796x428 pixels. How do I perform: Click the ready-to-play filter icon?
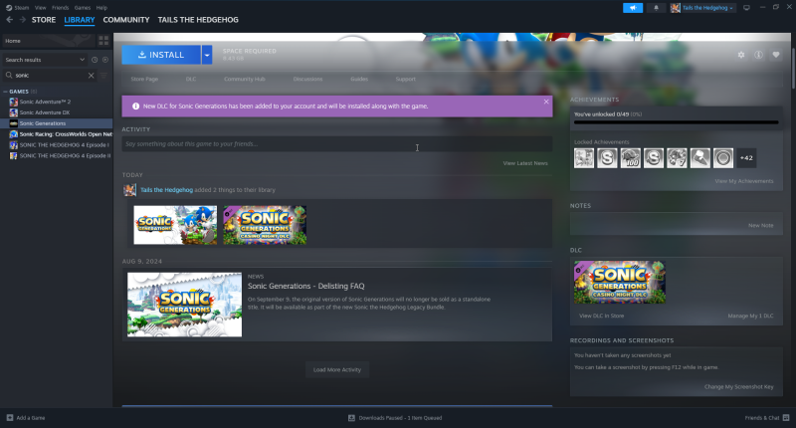[x=105, y=60]
